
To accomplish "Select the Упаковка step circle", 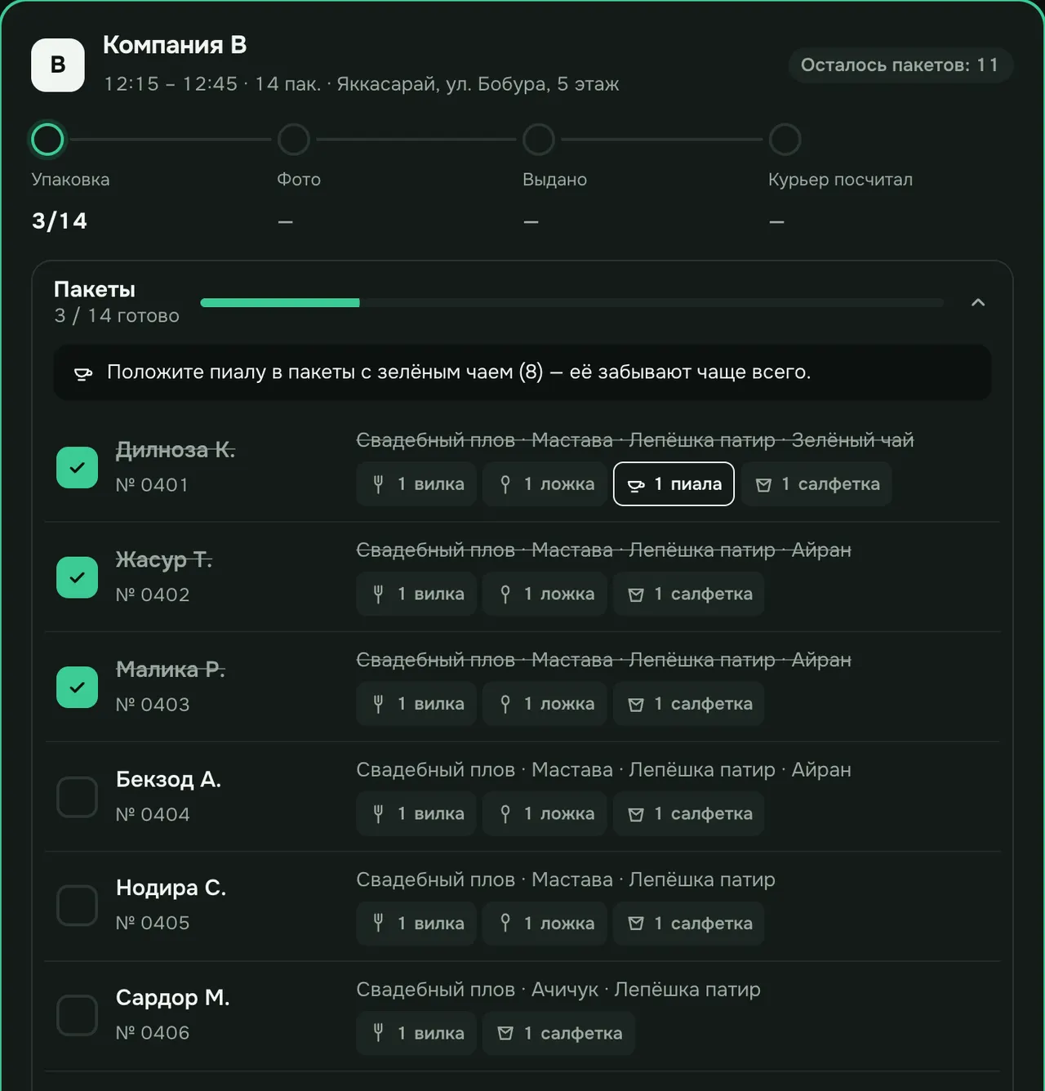I will 47,140.
